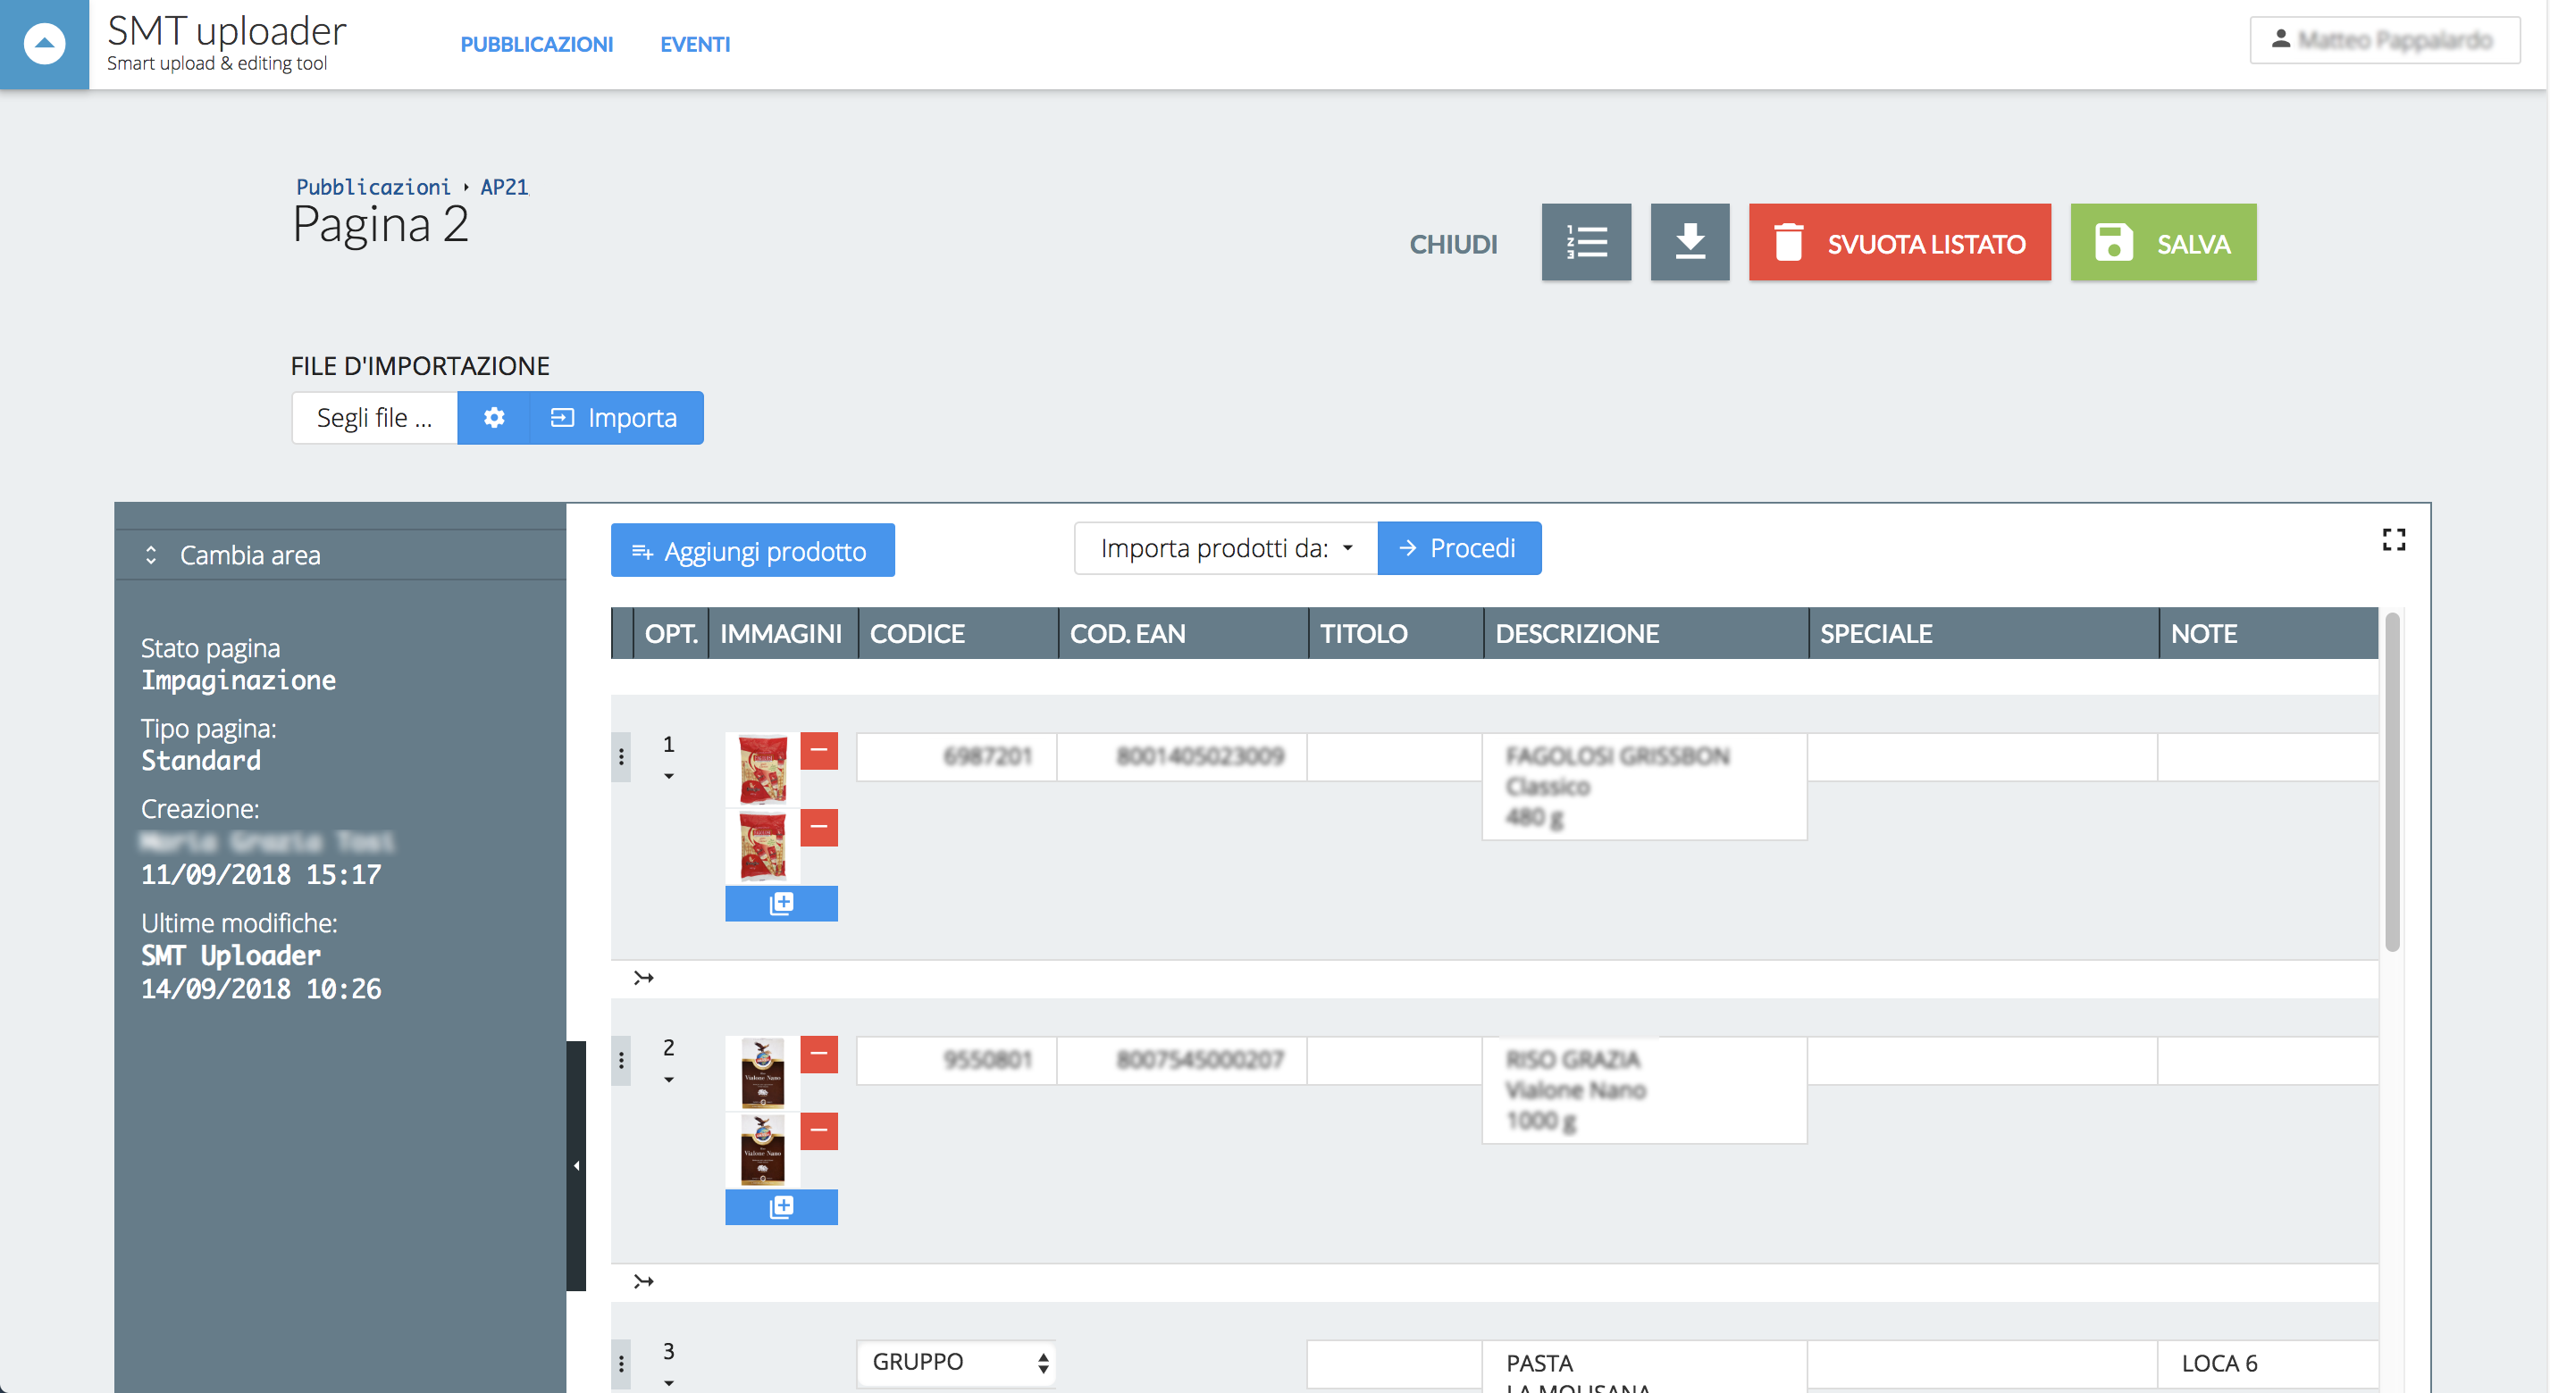This screenshot has width=2550, height=1393.
Task: Click the download arrow button
Action: coord(1690,242)
